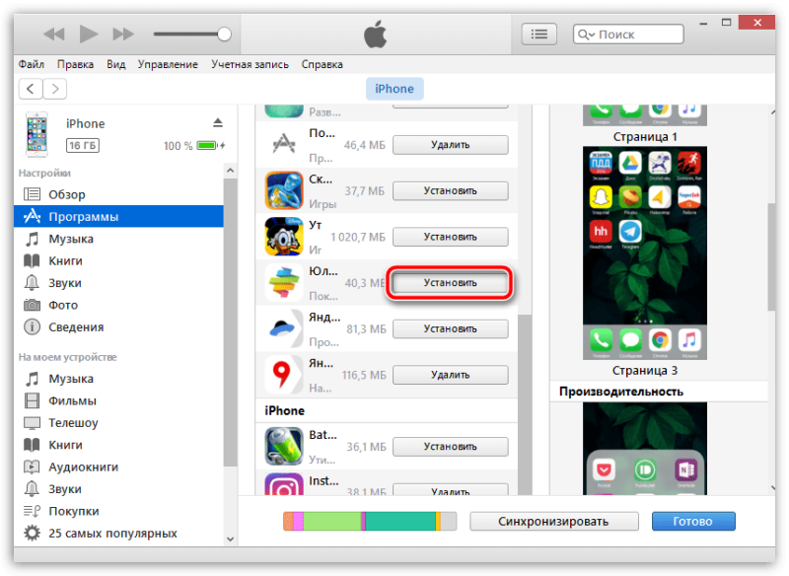
Task: Open Книги under Настройки
Action: (118, 260)
